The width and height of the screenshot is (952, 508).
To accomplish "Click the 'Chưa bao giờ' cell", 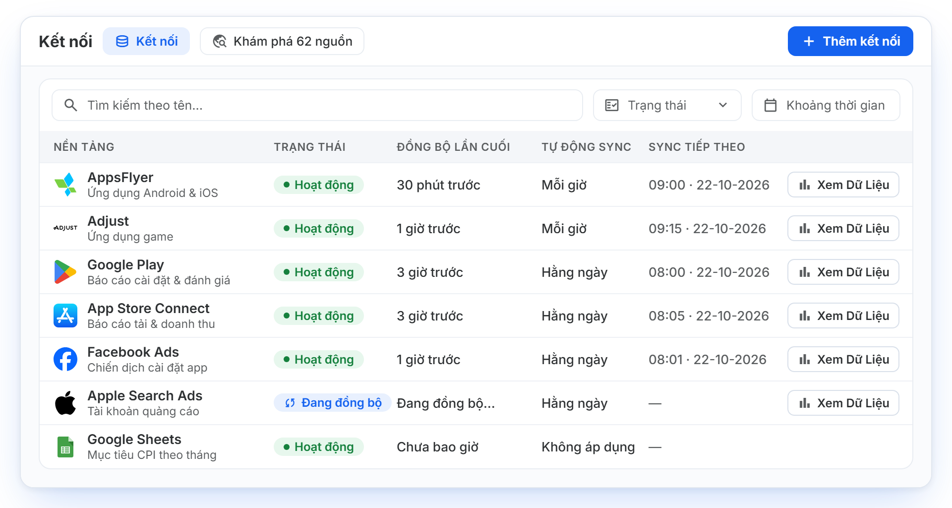I will pos(438,447).
